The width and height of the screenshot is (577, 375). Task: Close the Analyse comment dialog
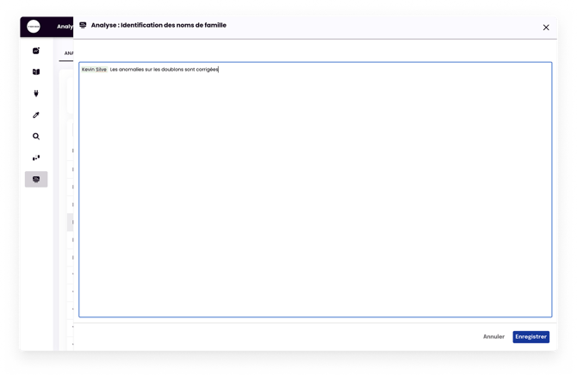(546, 28)
